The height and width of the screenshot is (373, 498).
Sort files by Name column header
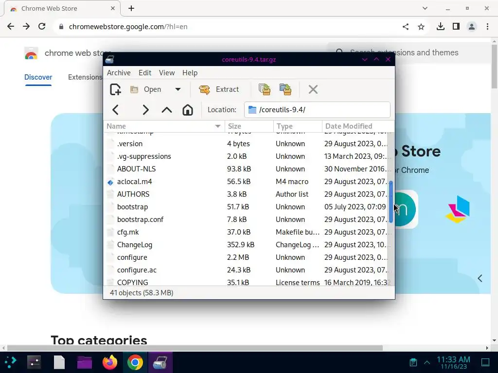pos(164,126)
